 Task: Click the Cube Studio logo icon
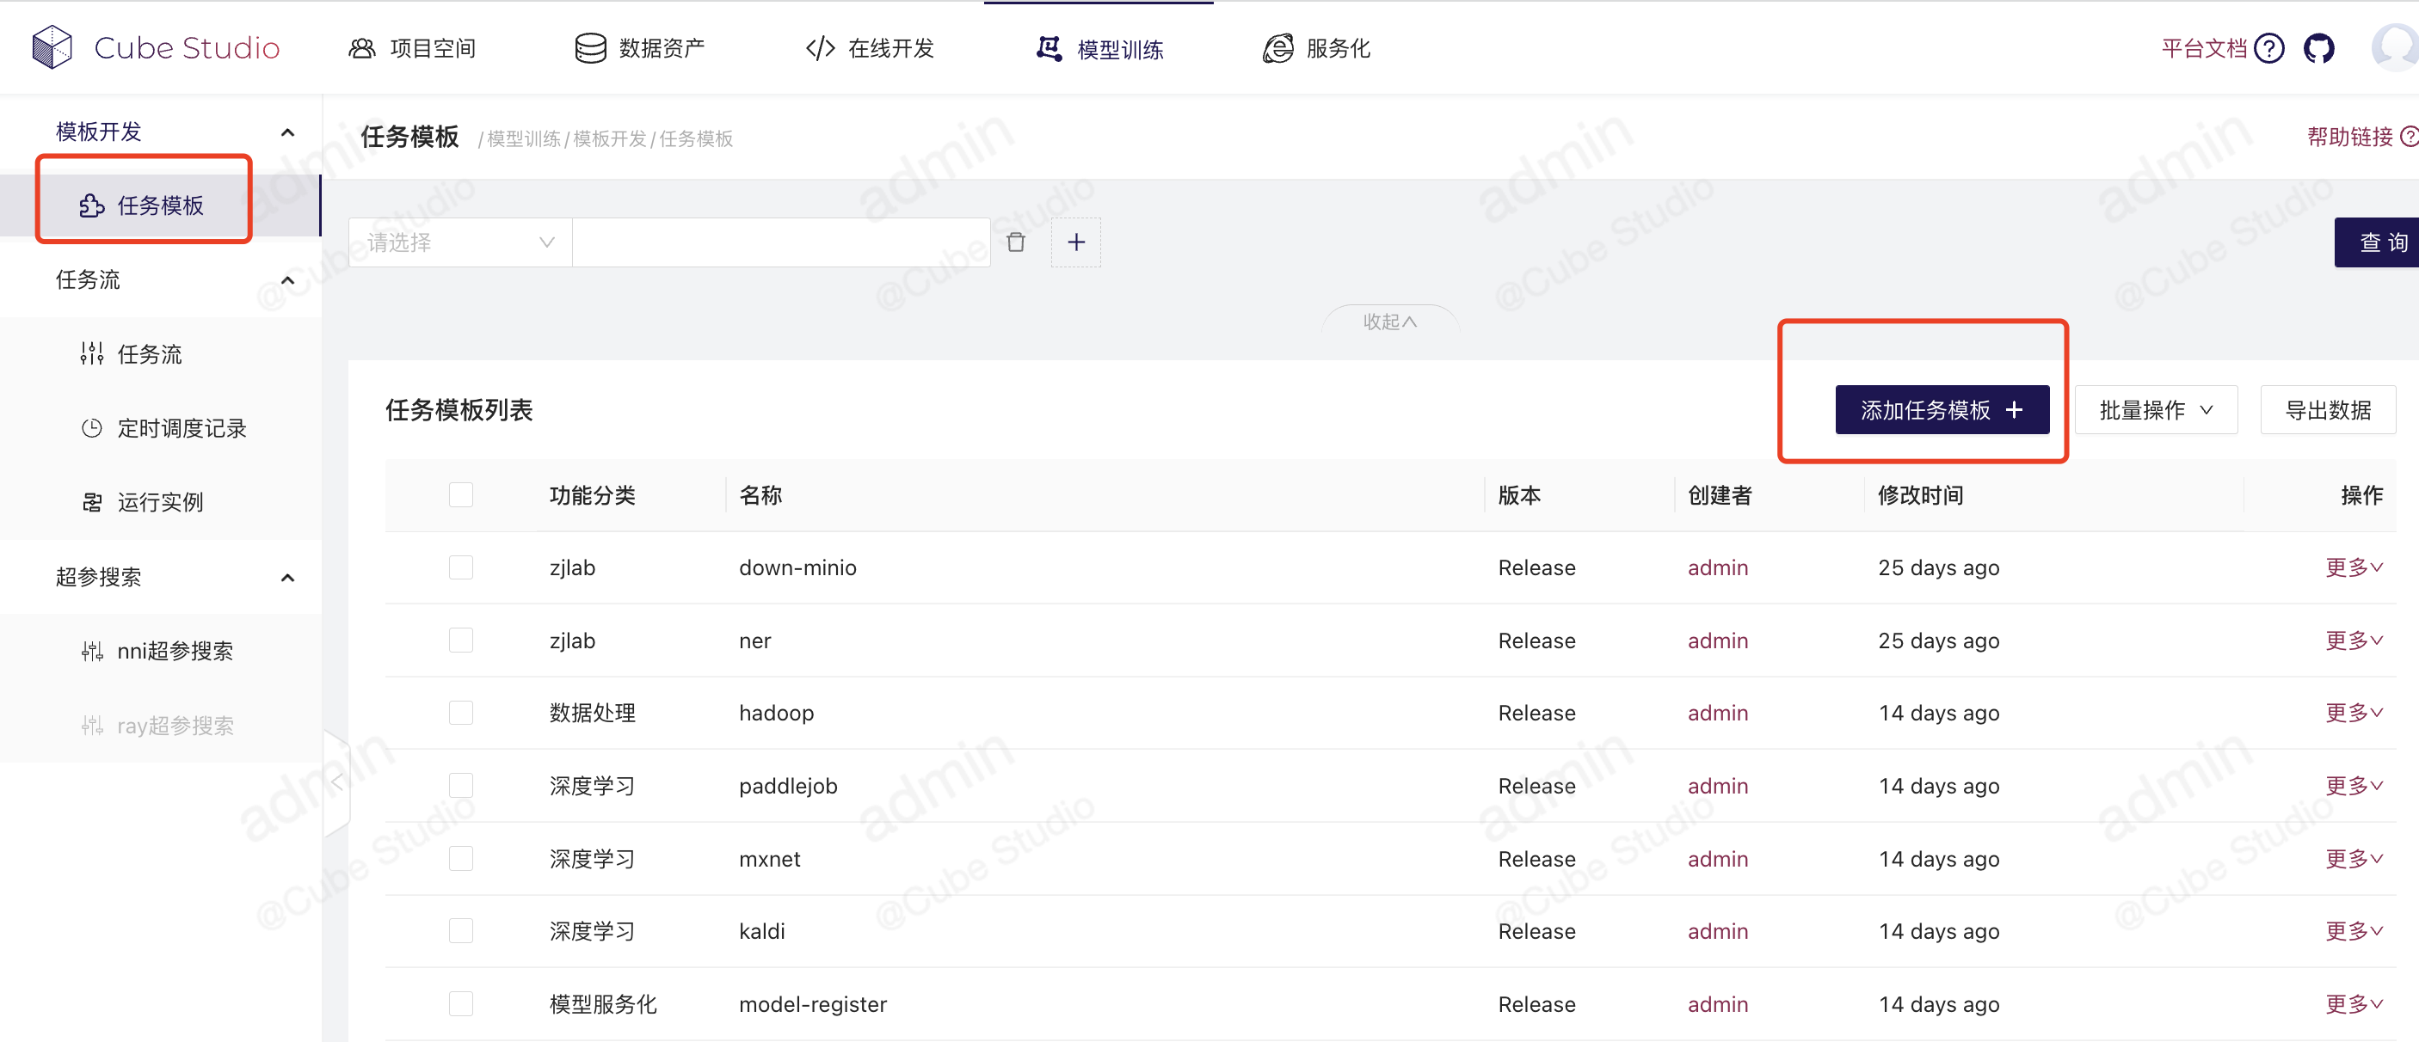[52, 47]
